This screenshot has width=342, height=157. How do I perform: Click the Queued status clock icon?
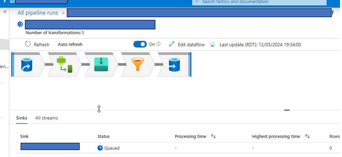pos(100,148)
